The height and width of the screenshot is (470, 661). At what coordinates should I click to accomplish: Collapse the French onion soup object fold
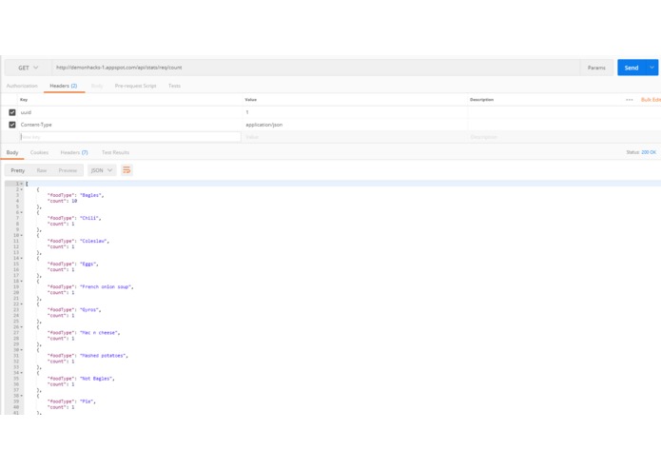point(22,281)
